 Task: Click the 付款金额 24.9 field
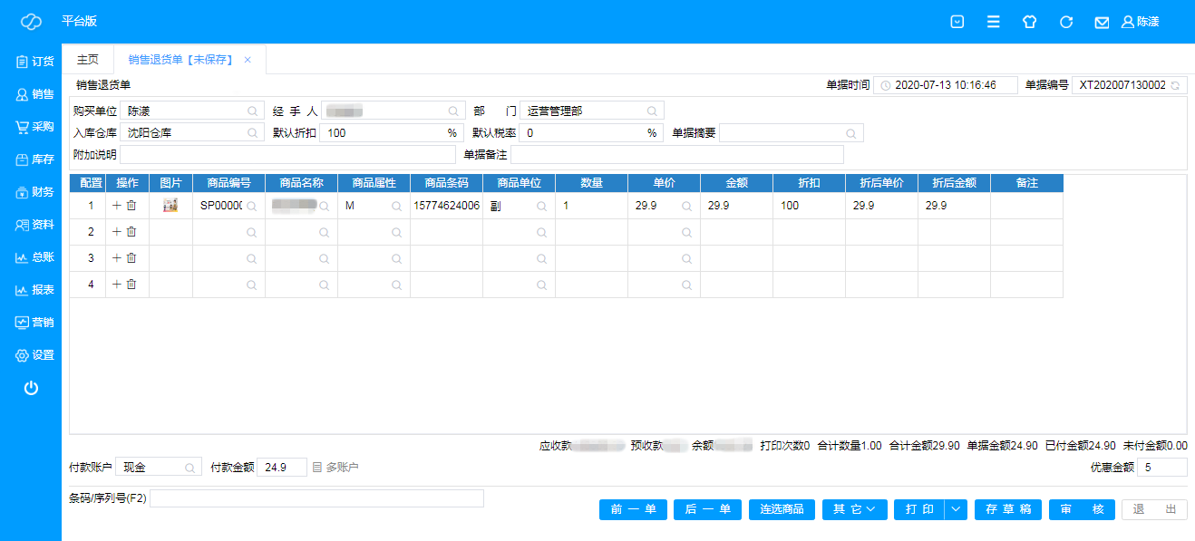(282, 468)
